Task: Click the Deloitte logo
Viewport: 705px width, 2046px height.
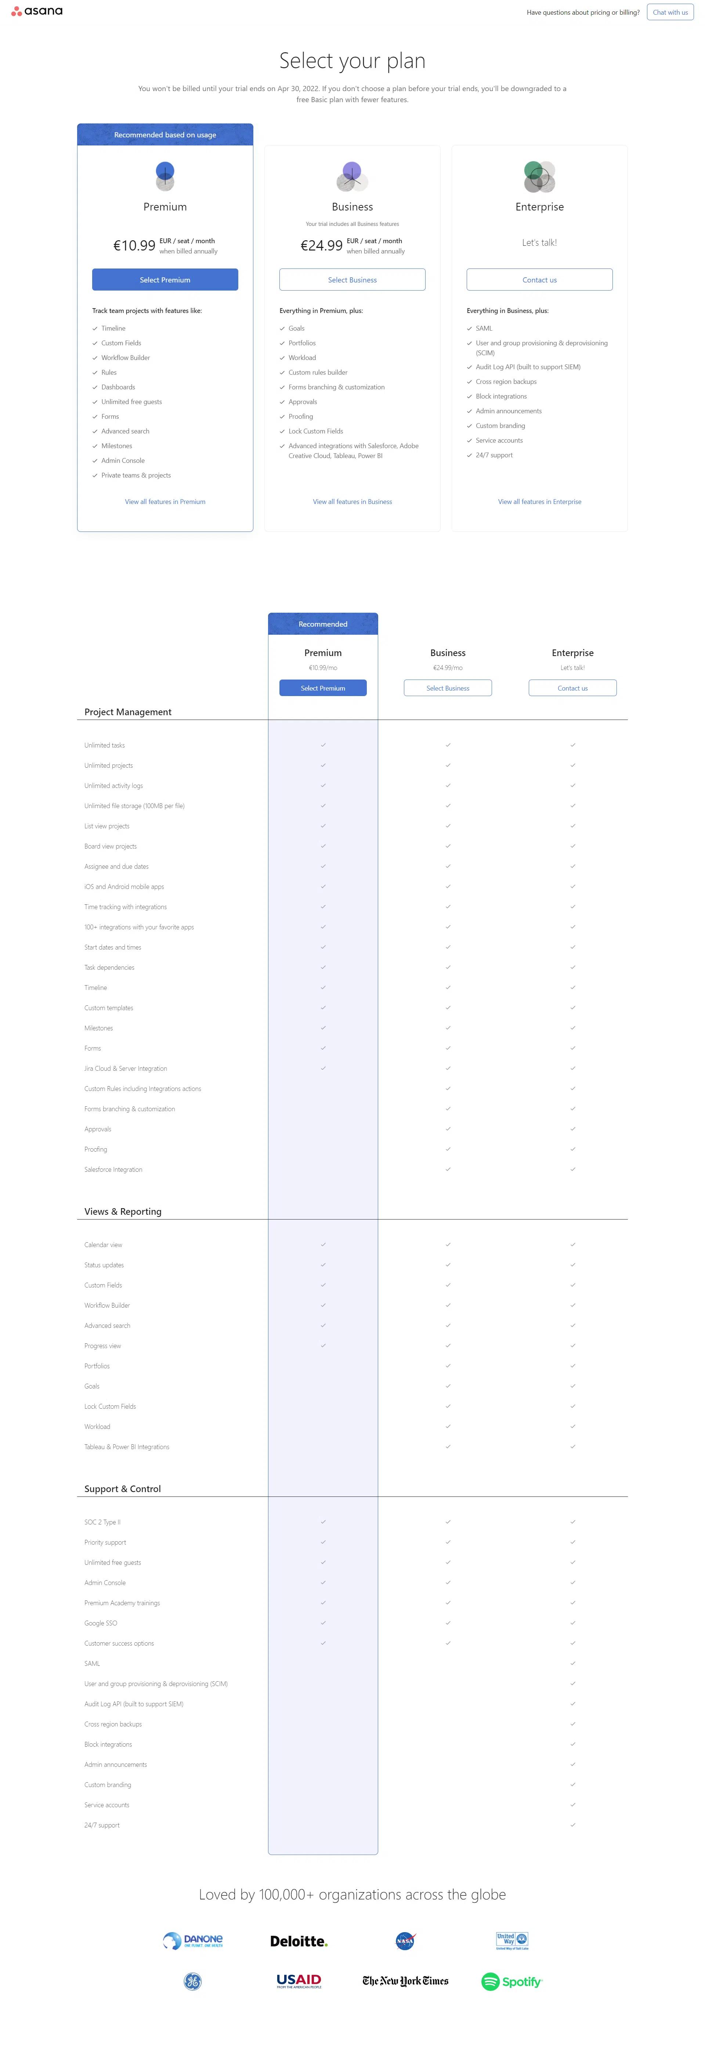Action: 299,1940
